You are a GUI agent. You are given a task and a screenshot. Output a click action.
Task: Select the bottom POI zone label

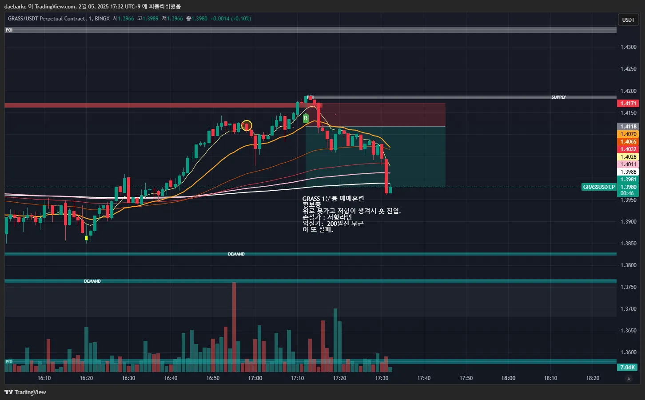point(9,362)
